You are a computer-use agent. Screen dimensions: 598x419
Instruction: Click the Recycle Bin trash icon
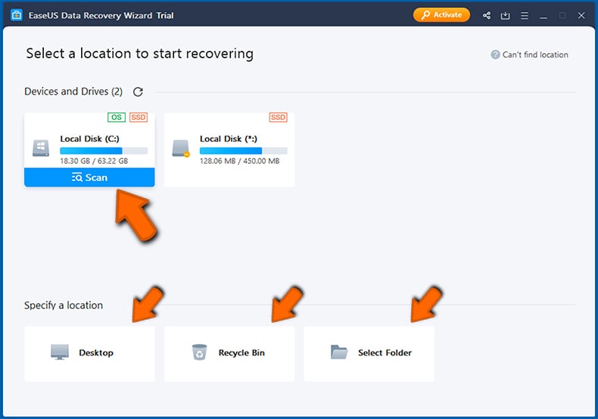click(199, 352)
